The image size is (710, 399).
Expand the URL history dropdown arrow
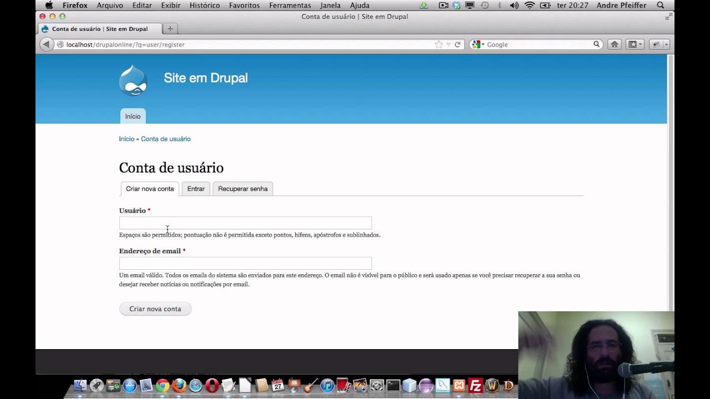[448, 44]
